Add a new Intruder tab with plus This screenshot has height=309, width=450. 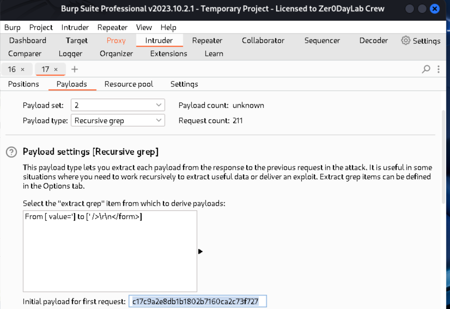[x=74, y=69]
